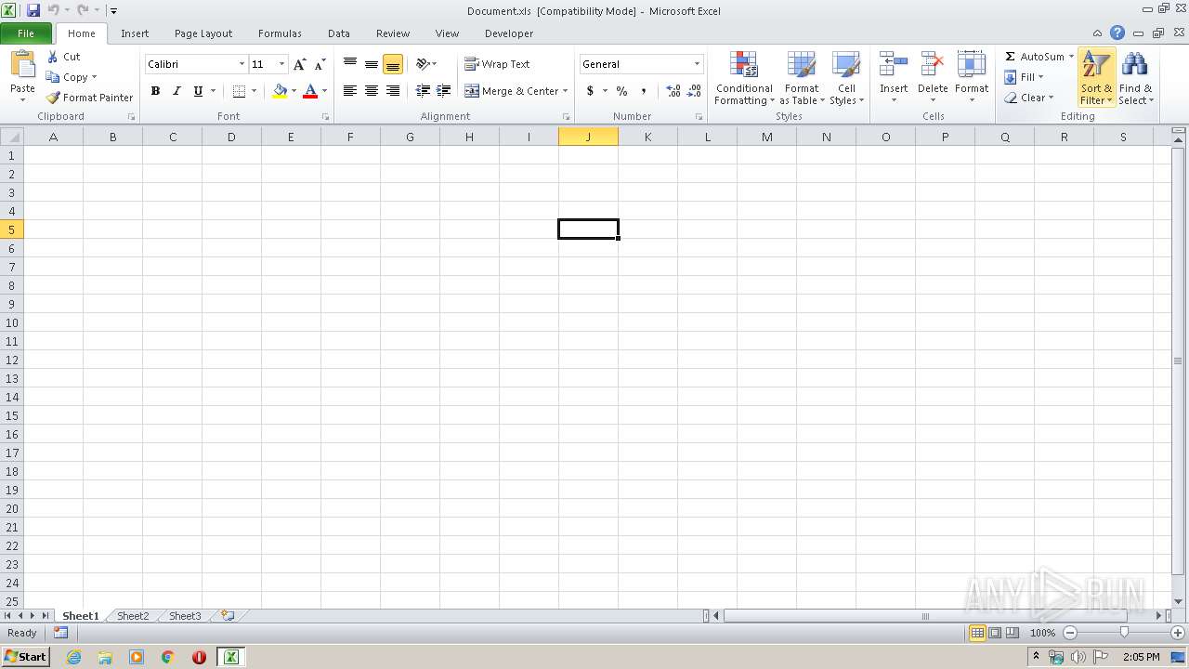Select the Sheet3 worksheet tab
This screenshot has width=1189, height=669.
(x=185, y=616)
